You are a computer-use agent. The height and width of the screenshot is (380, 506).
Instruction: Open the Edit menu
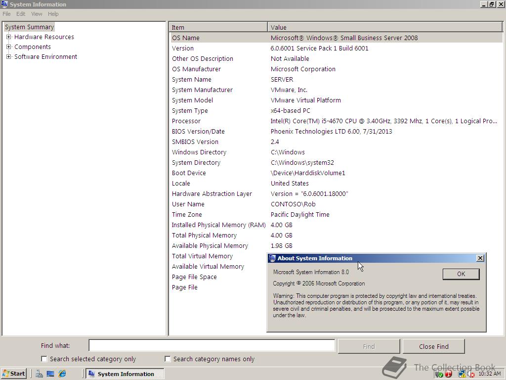[x=21, y=14]
